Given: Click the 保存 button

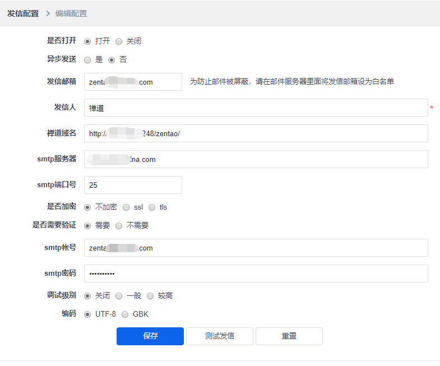Looking at the screenshot, I should point(150,336).
